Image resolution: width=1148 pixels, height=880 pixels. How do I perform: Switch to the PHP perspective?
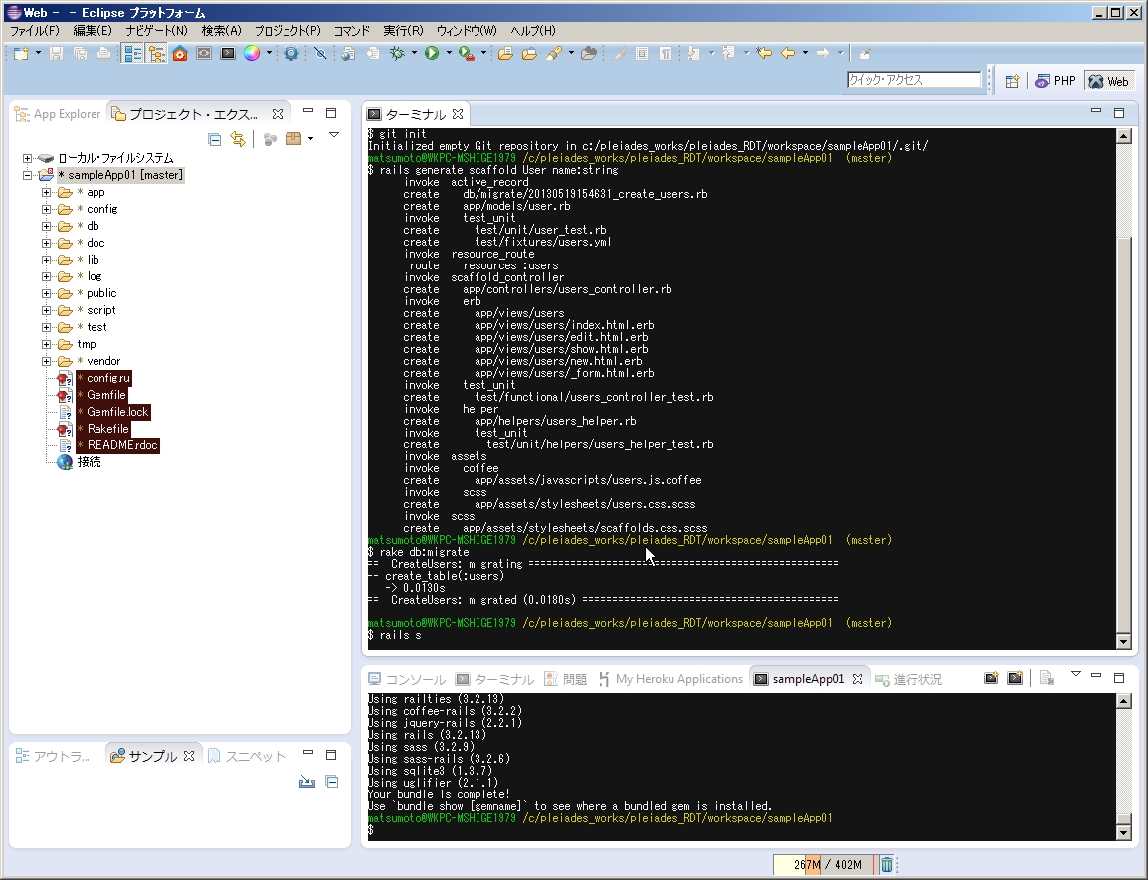pos(1055,81)
